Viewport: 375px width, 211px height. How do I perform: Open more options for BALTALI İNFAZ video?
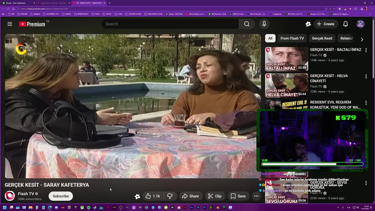click(366, 50)
